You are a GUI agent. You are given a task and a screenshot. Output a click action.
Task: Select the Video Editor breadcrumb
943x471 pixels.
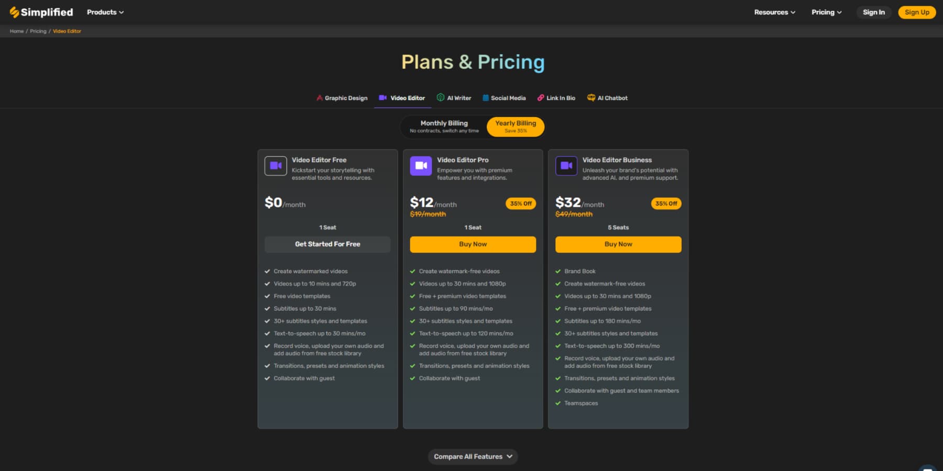coord(67,31)
